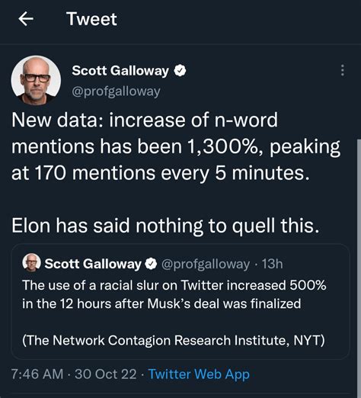Click the Network Contagion Research Institute citation text
Screen dimensions: 361x398
174,340
